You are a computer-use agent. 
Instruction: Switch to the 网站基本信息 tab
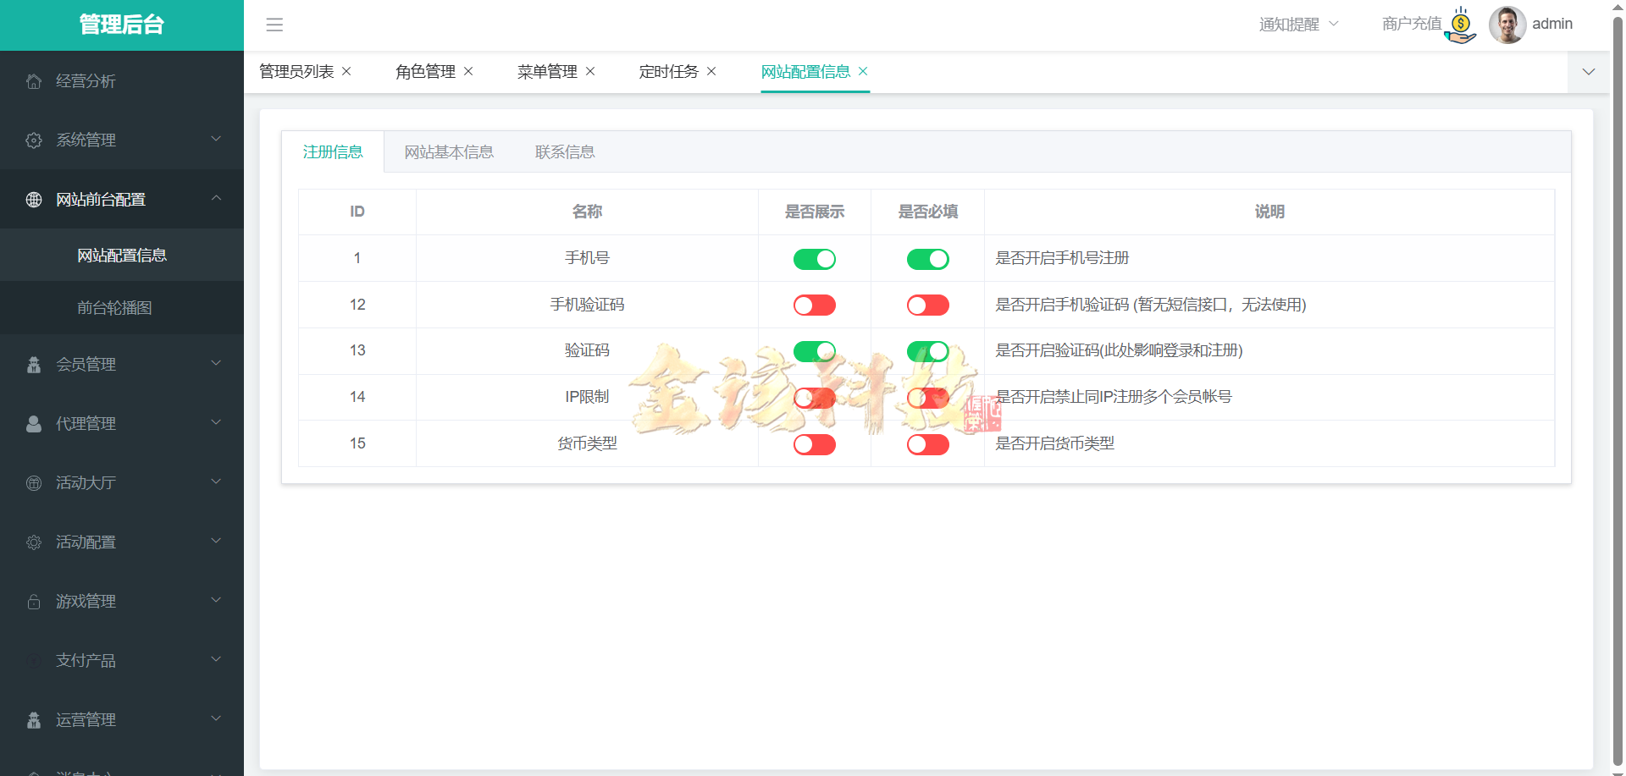click(x=450, y=151)
